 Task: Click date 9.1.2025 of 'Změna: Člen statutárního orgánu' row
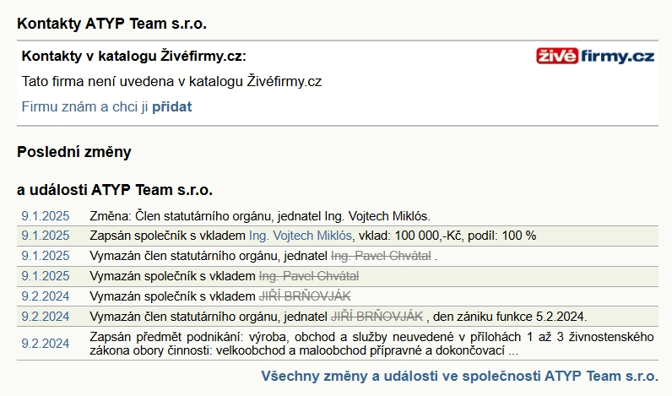pos(46,216)
